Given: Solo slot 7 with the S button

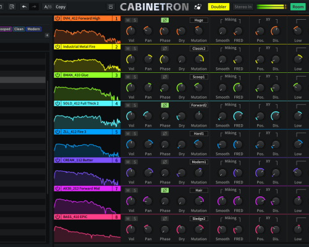Looking at the screenshot, I should coord(135,190).
